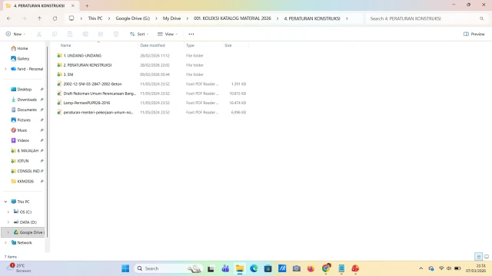Select Pictures in quick access
492x276 pixels.
point(24,120)
